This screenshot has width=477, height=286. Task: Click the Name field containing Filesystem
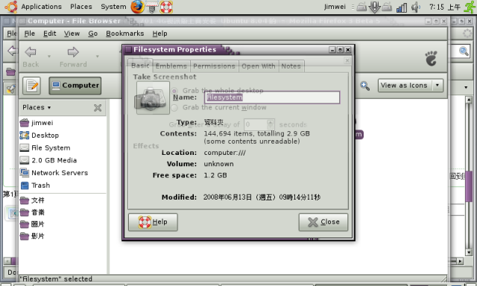[x=272, y=98]
